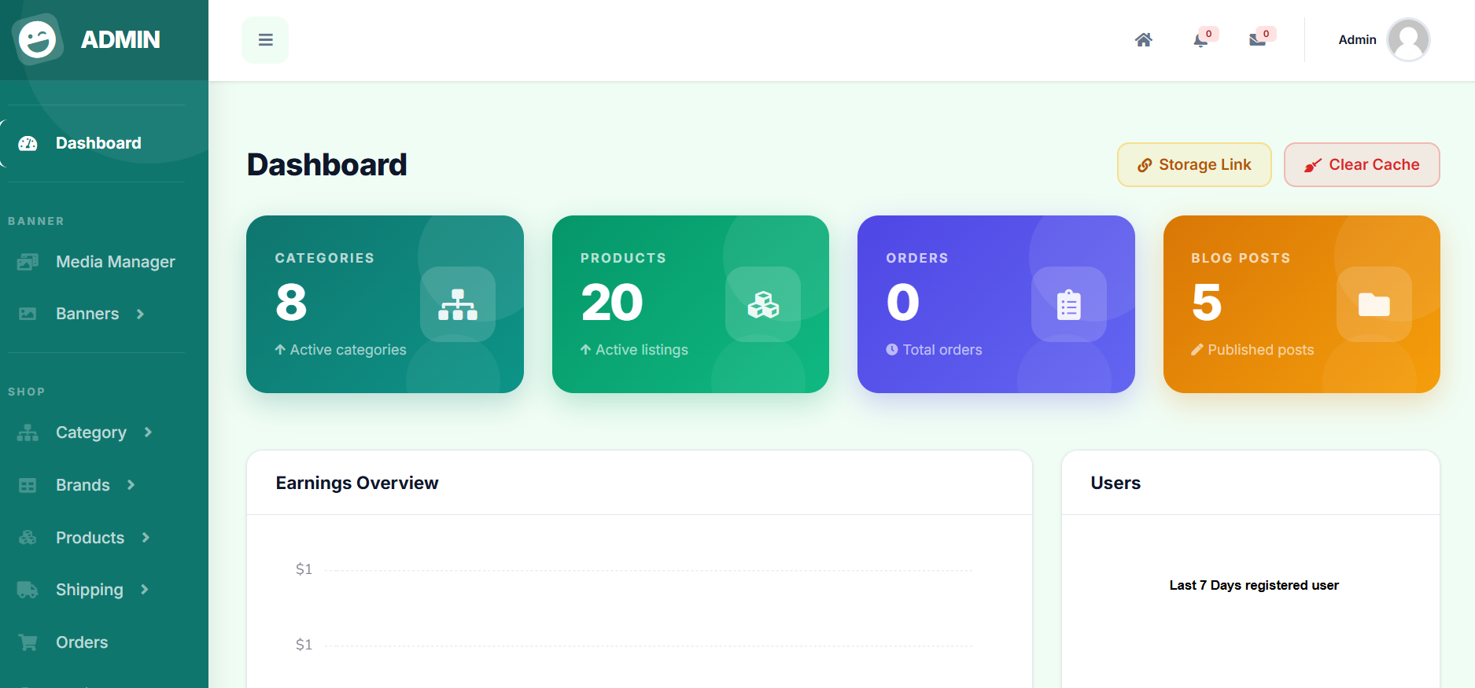Click the 'Earnings Overview' heading
The width and height of the screenshot is (1475, 688).
(x=357, y=483)
